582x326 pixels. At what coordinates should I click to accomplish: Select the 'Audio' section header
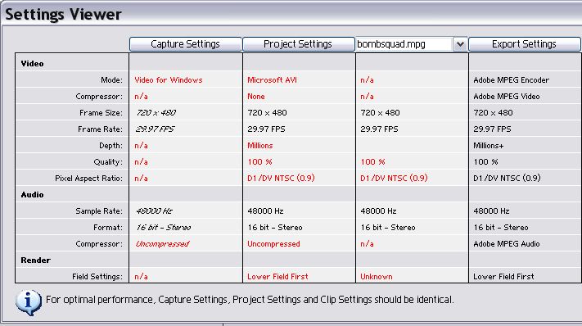(32, 195)
